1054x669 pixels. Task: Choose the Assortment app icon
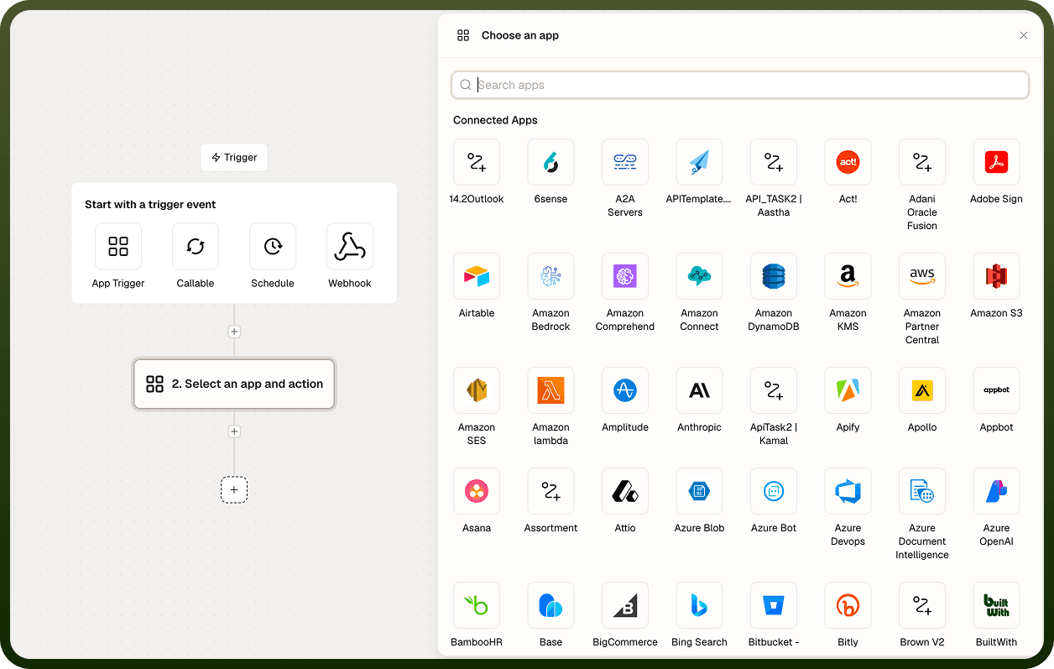click(x=550, y=491)
